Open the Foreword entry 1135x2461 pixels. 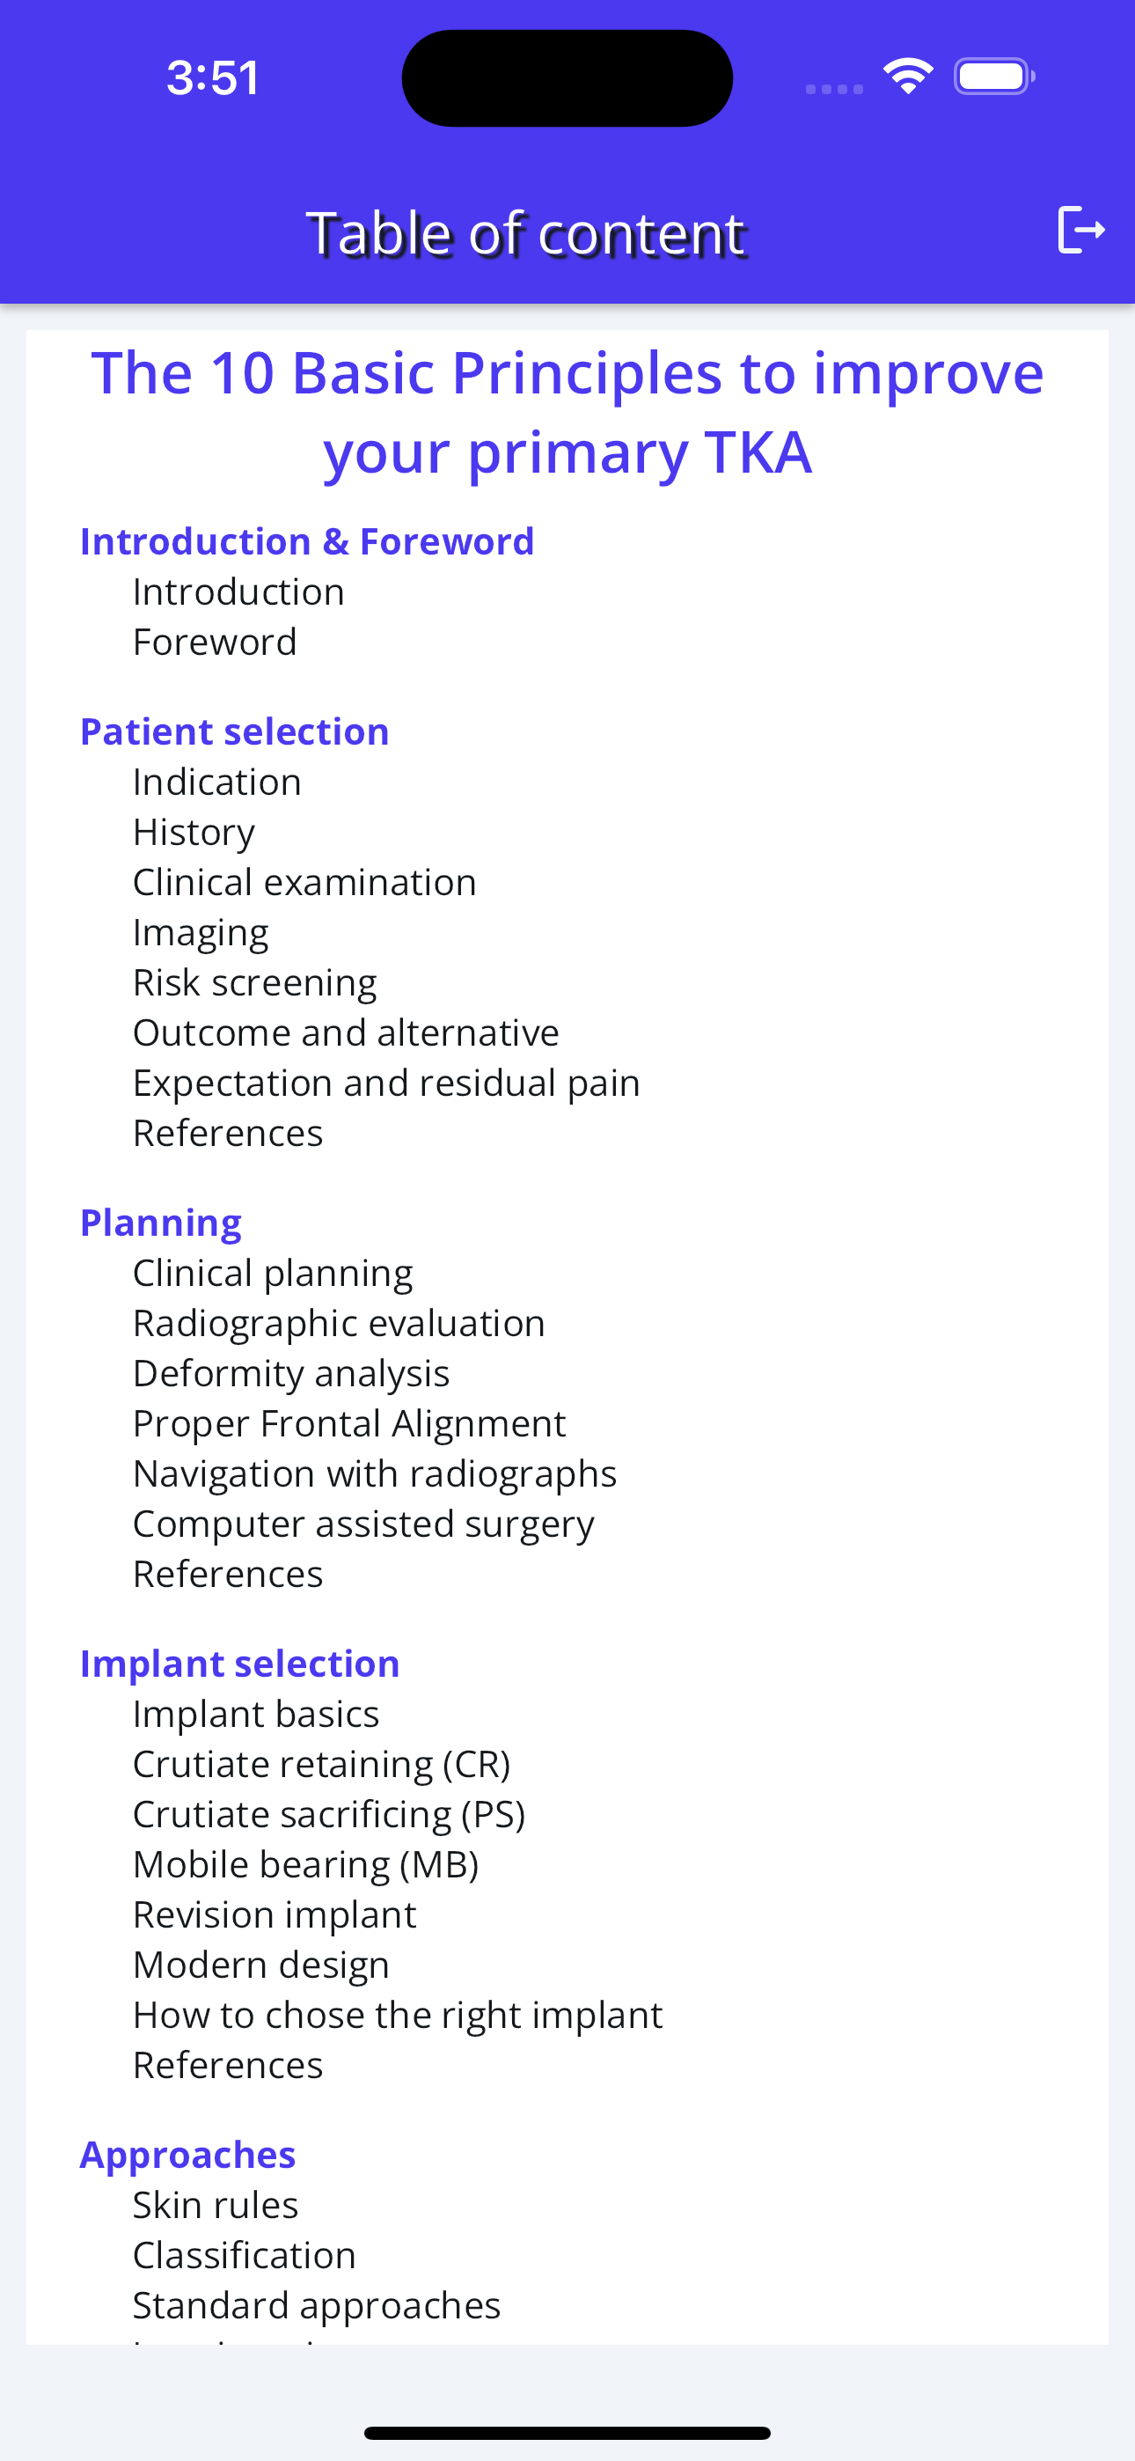tap(215, 642)
